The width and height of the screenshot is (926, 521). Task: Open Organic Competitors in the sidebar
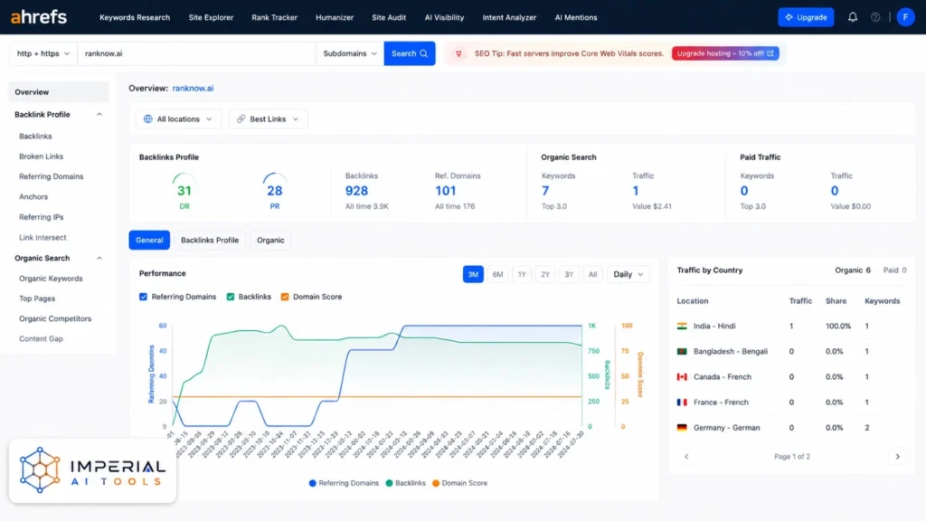click(55, 318)
